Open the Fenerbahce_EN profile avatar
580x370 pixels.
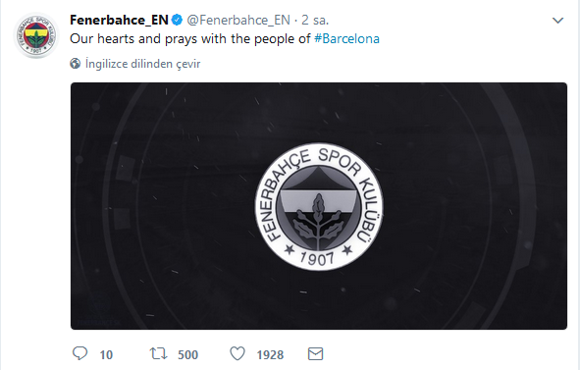coord(36,35)
